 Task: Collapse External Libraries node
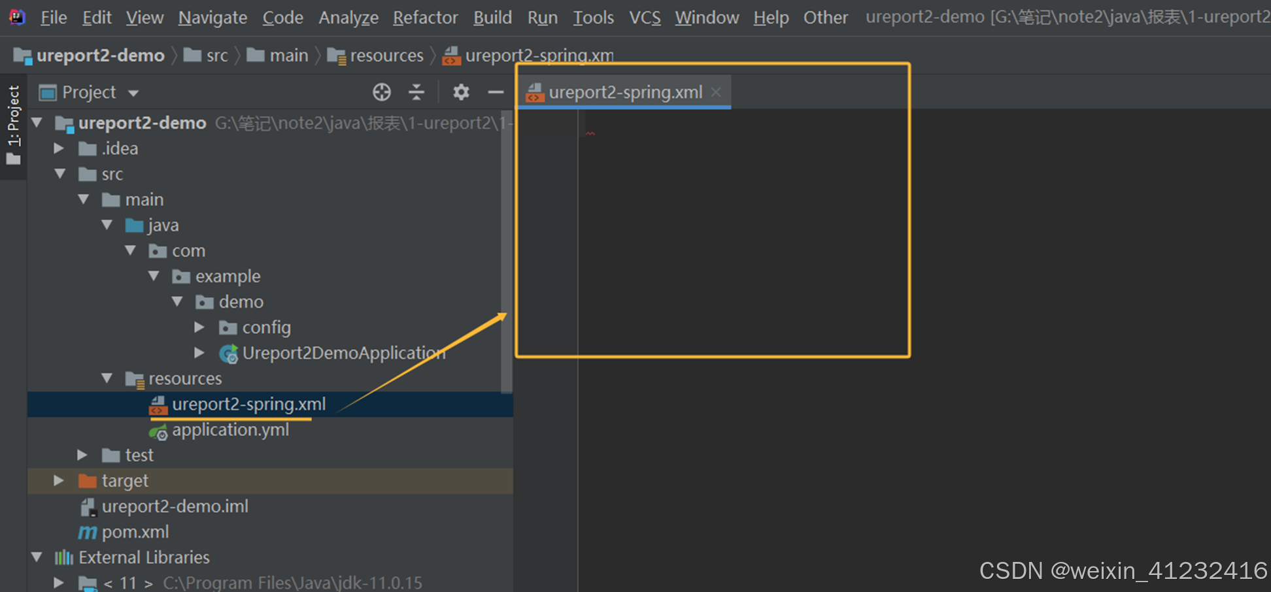point(37,557)
